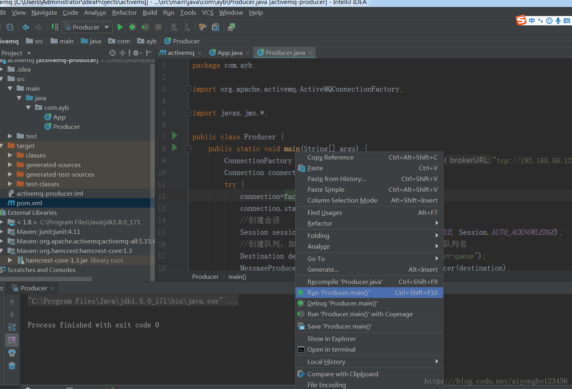Click Find Usages in context menu
Viewport: 572px width, 389px height.
[369, 212]
